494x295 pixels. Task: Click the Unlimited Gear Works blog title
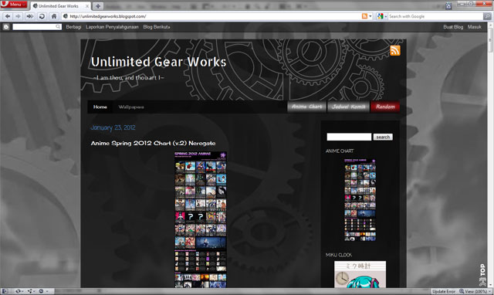pyautogui.click(x=158, y=62)
